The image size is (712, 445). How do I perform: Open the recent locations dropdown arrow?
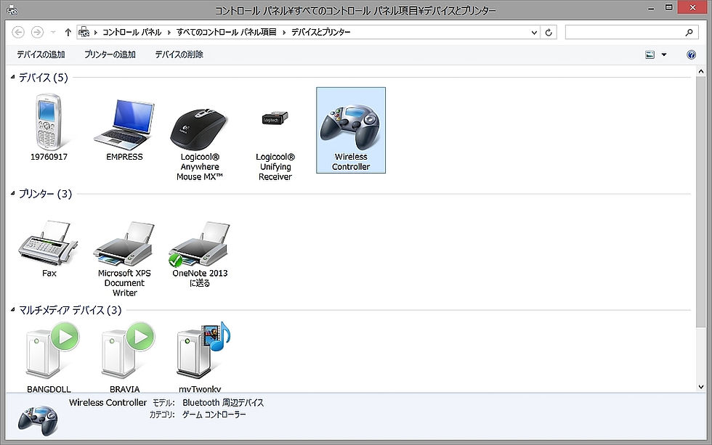point(53,32)
